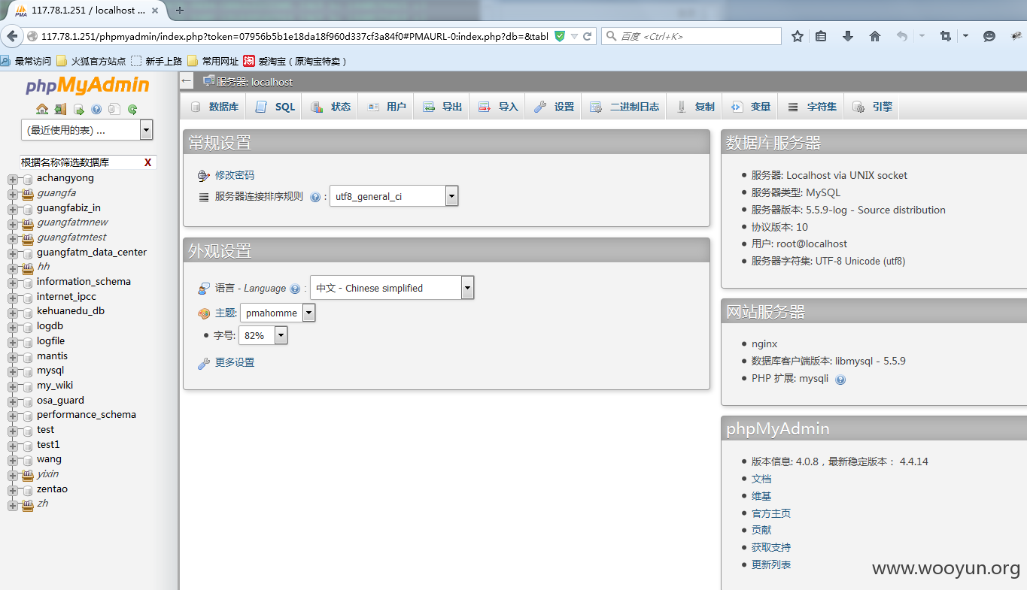This screenshot has height=590, width=1027.
Task: Open the language dropdown showing Chinese simplified
Action: [x=392, y=288]
